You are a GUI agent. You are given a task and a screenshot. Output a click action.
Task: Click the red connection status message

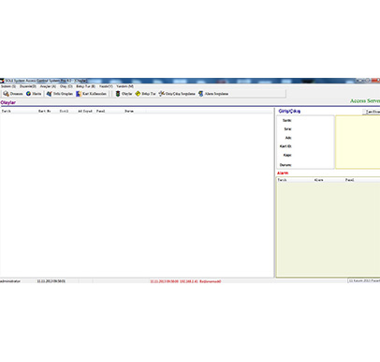click(185, 281)
